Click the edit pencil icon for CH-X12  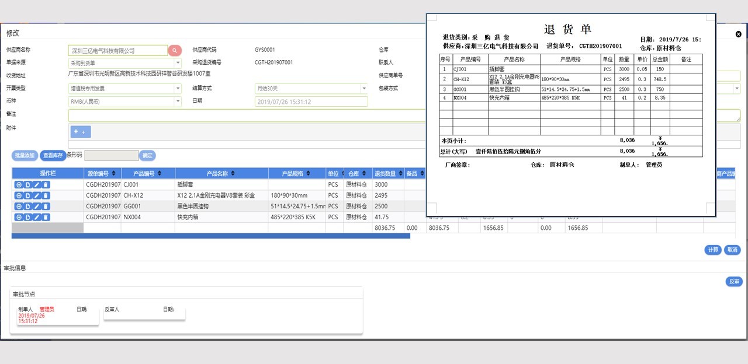[37, 195]
